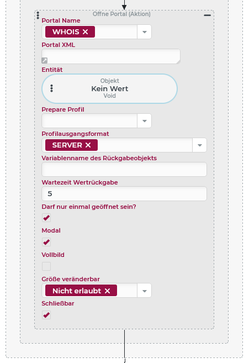
Task: Click into the Wartezeit Wertrückgabe field
Action: (x=124, y=194)
